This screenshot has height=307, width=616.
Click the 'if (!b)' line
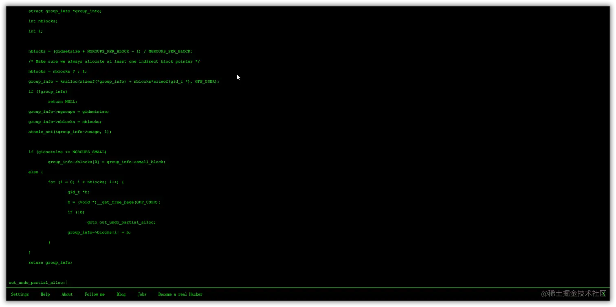pos(76,212)
